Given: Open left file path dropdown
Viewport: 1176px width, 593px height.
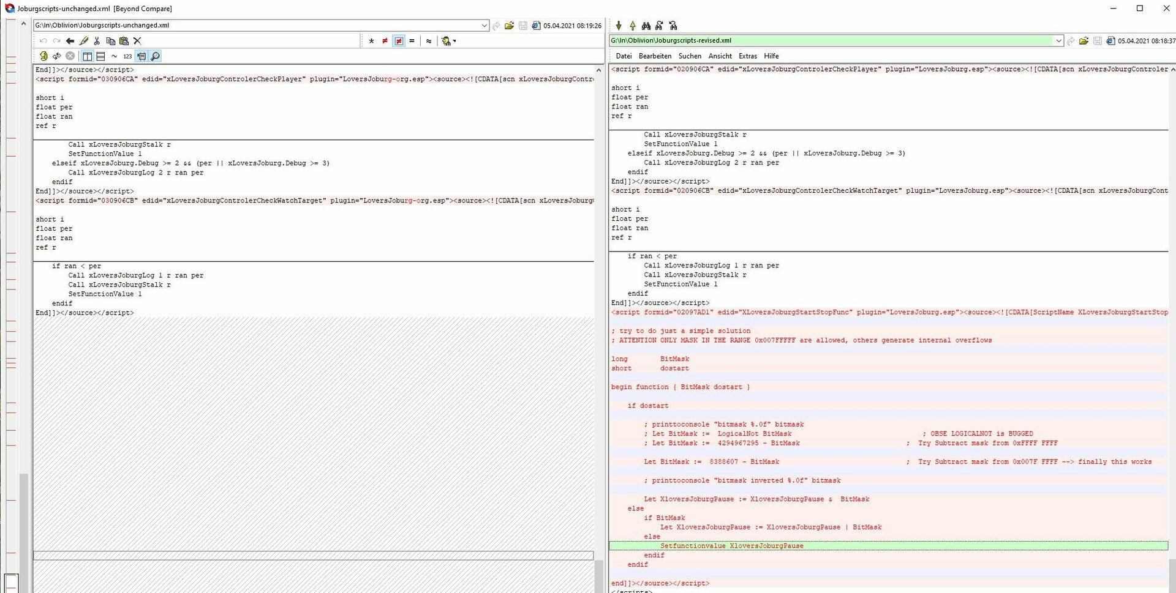Looking at the screenshot, I should [x=484, y=26].
